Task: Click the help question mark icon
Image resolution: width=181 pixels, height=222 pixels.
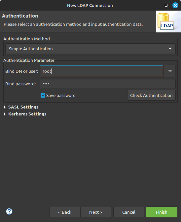Action: point(9,211)
